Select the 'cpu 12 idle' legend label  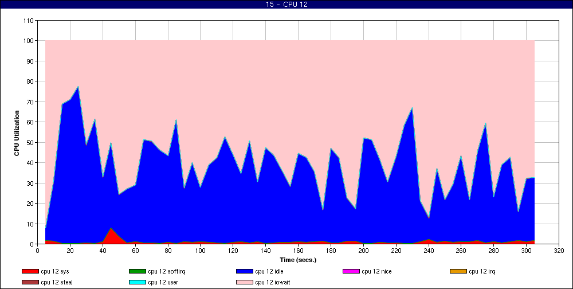coord(269,271)
